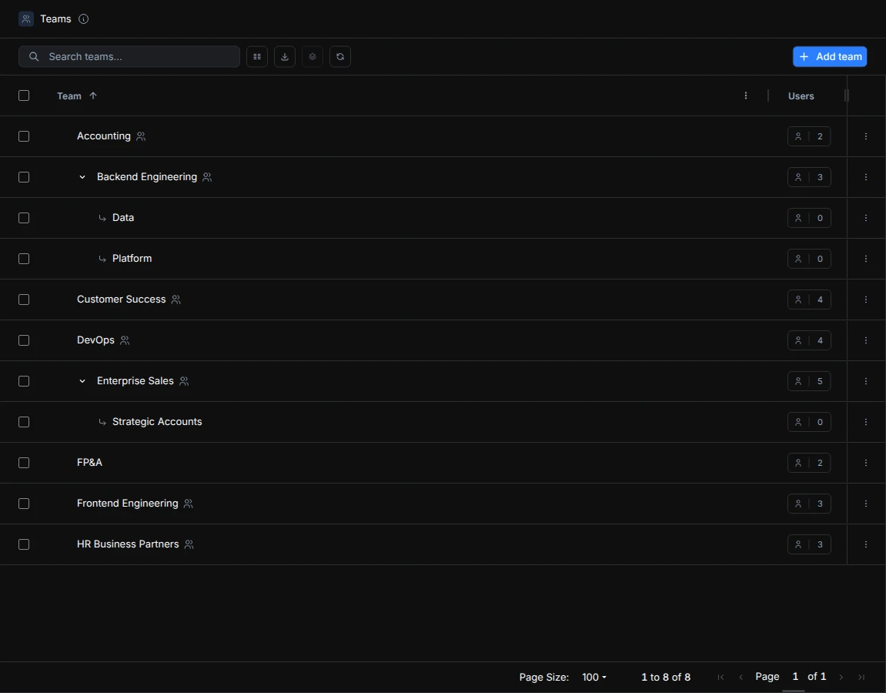This screenshot has width=886, height=693.
Task: Click the group icon next to Accounting
Action: (x=141, y=136)
